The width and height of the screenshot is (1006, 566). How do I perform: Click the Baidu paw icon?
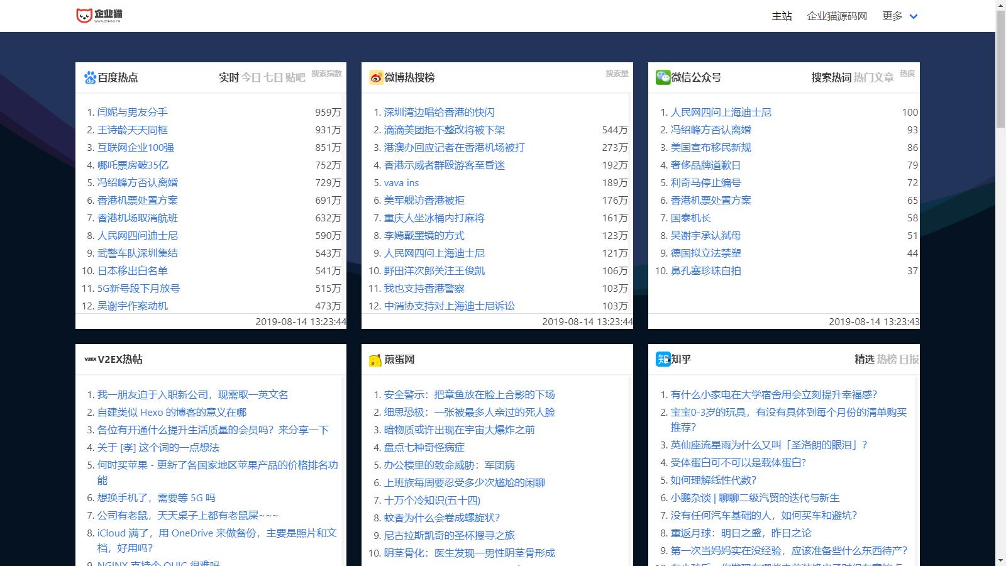tap(90, 77)
